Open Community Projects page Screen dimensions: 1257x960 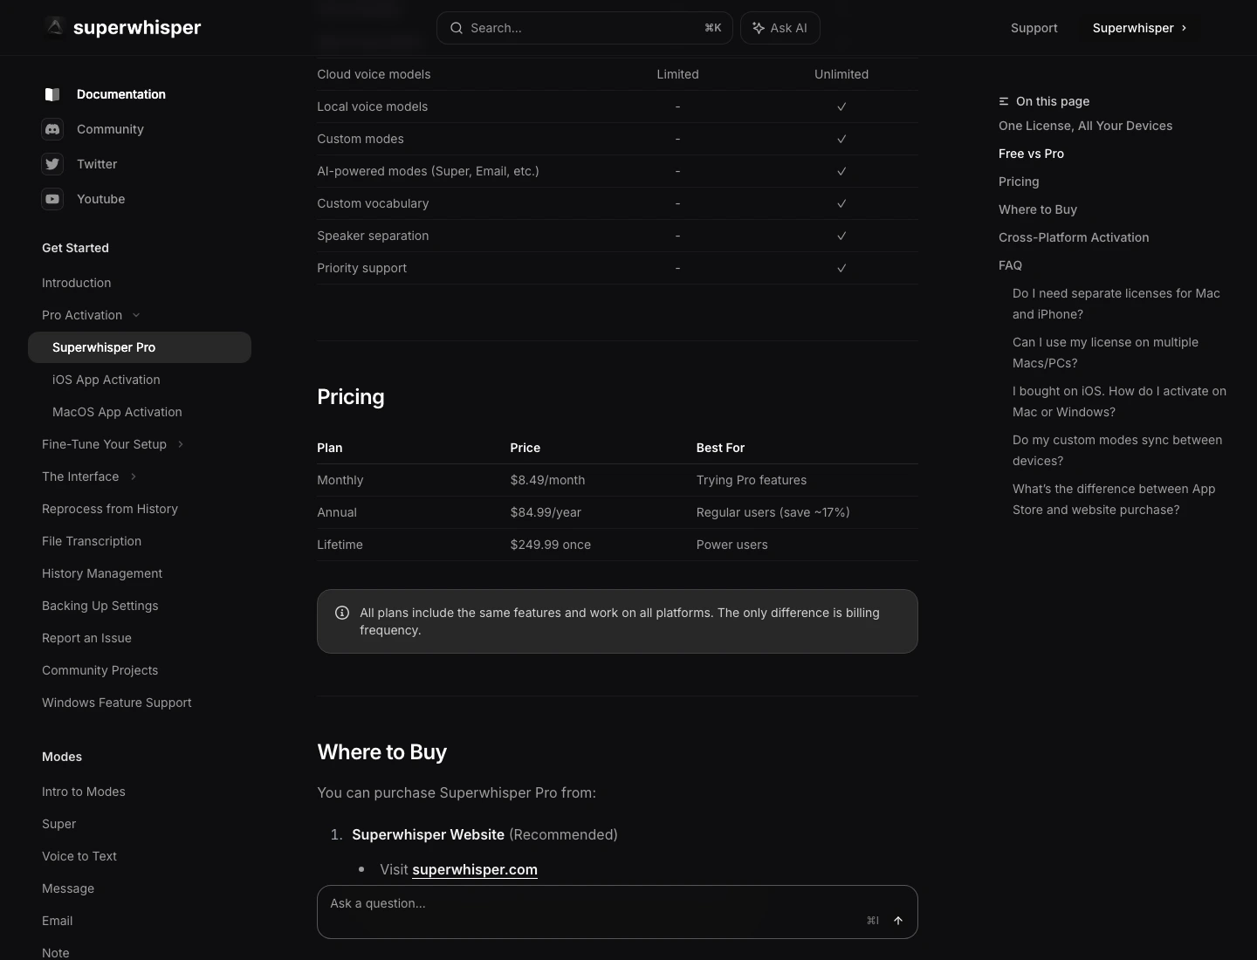[x=100, y=670]
